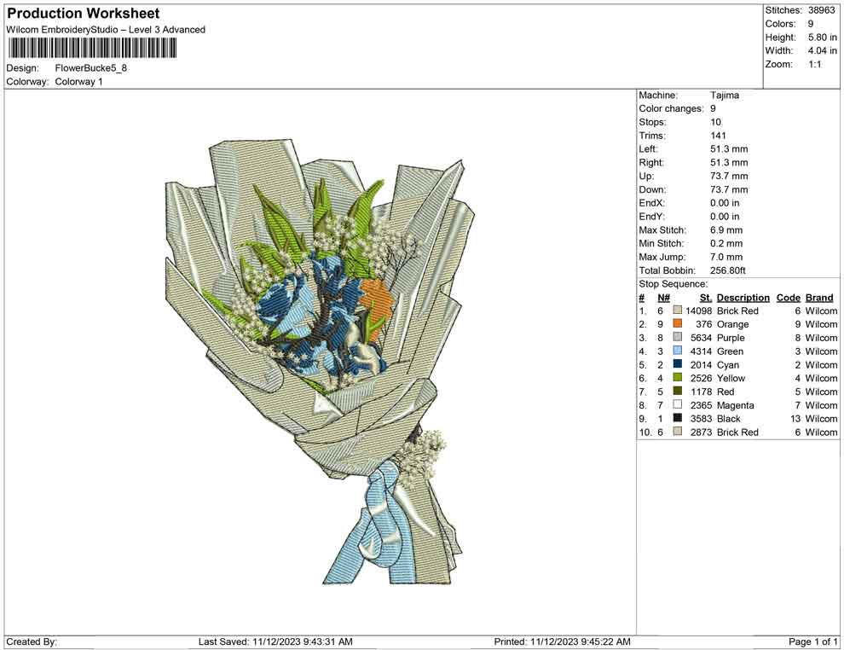The width and height of the screenshot is (844, 650).
Task: Click the Height value 5.80 in
Action: pos(822,38)
